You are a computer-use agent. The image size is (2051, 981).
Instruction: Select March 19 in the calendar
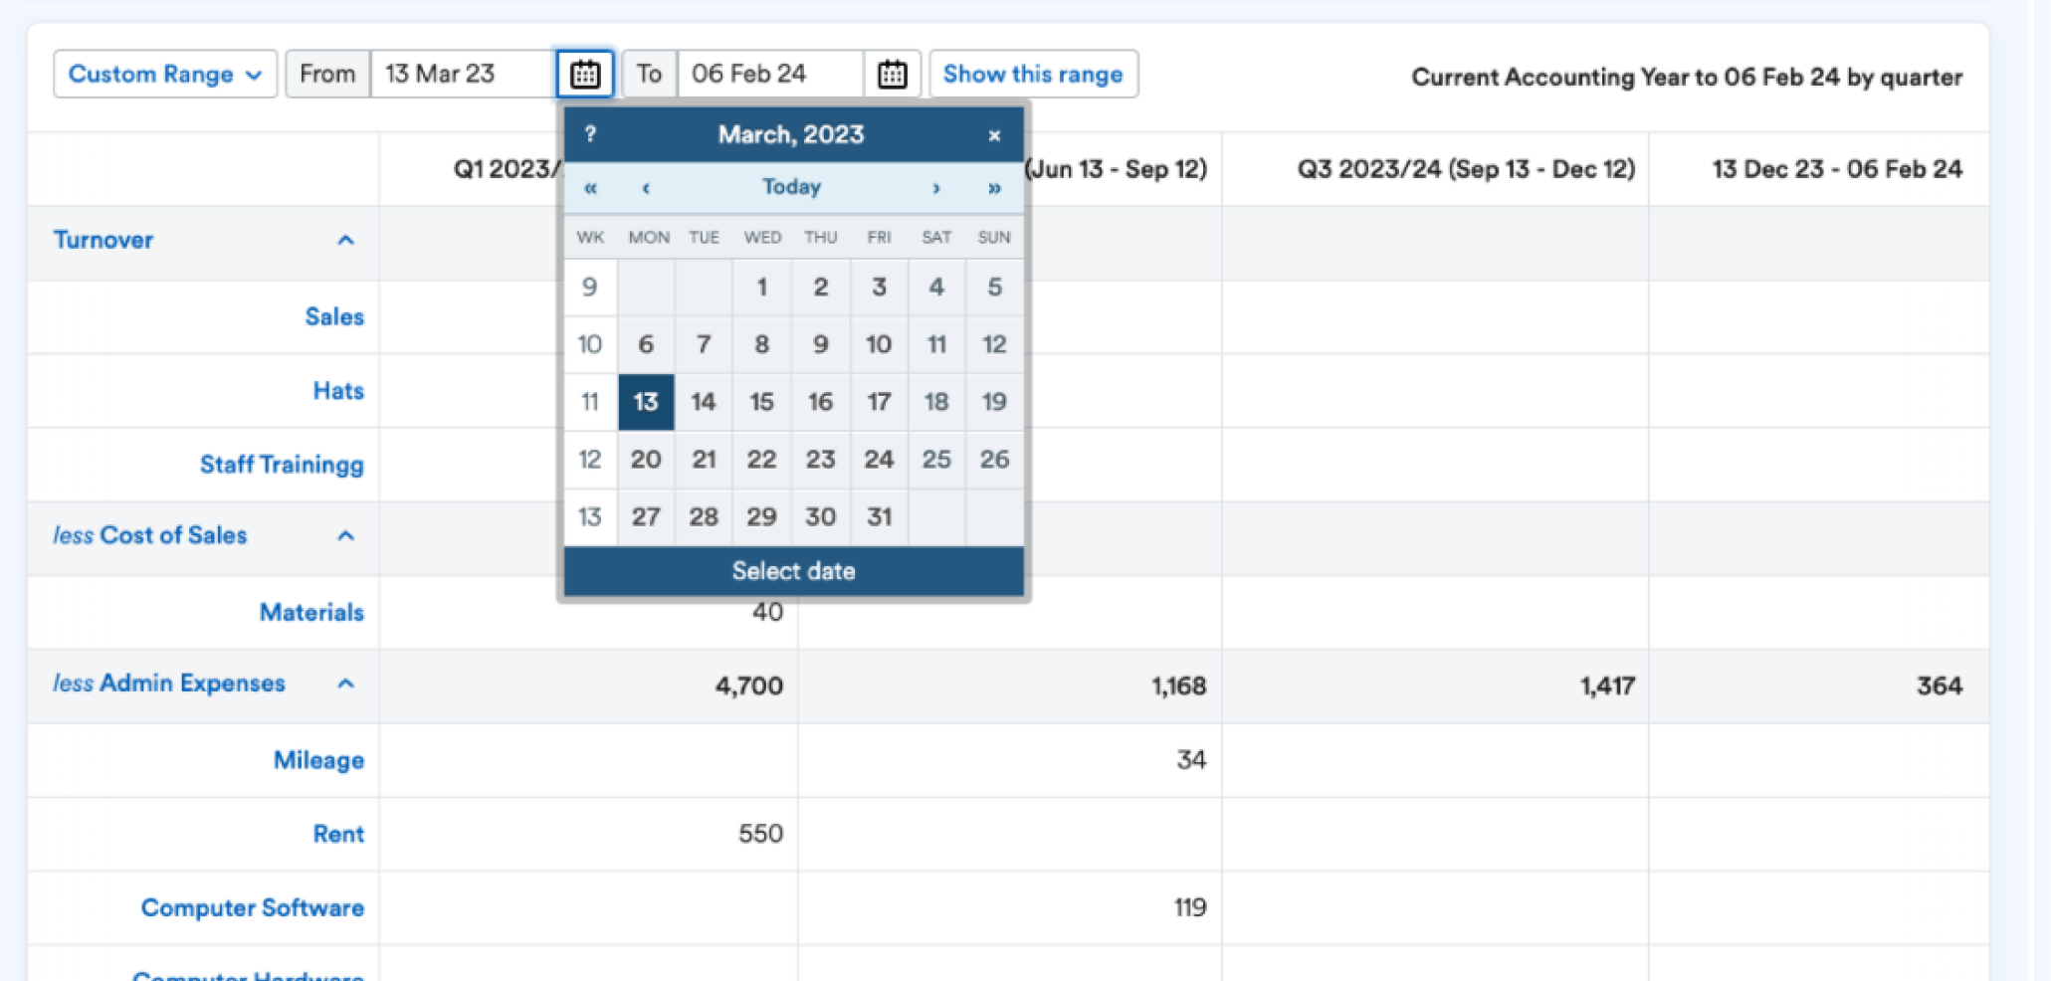994,403
